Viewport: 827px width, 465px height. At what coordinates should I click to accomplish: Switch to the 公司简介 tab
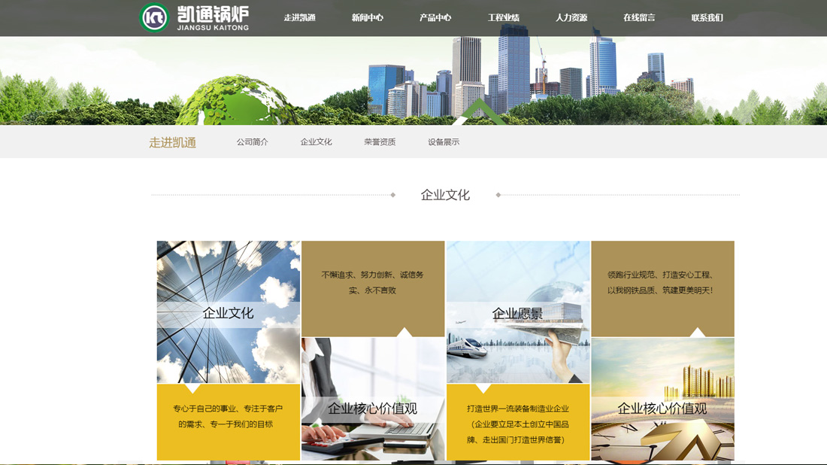[x=253, y=141]
